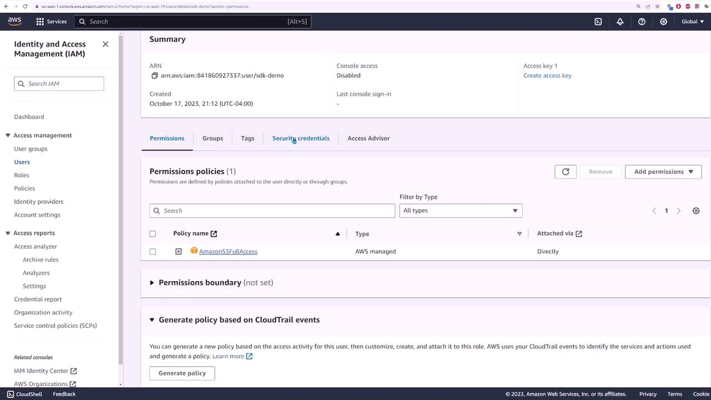This screenshot has width=711, height=400.
Task: Open the Access Advisor tab
Action: [x=369, y=138]
